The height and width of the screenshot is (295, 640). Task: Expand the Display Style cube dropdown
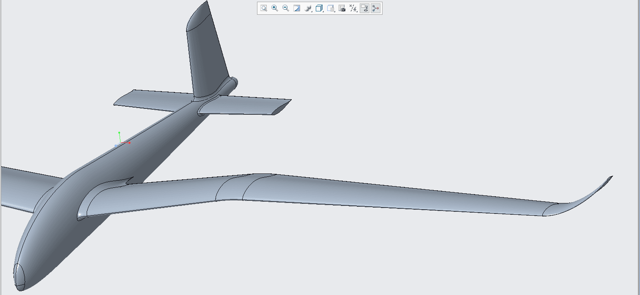coord(320,8)
